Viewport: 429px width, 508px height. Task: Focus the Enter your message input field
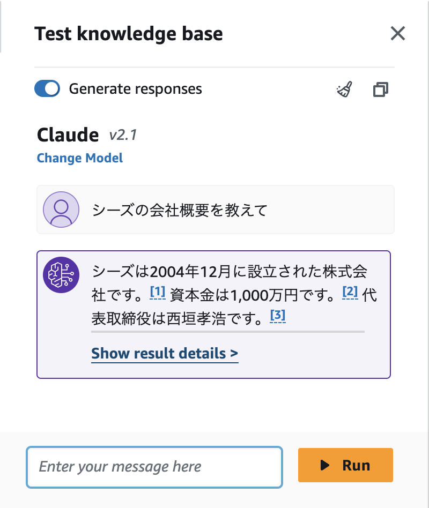coord(154,467)
